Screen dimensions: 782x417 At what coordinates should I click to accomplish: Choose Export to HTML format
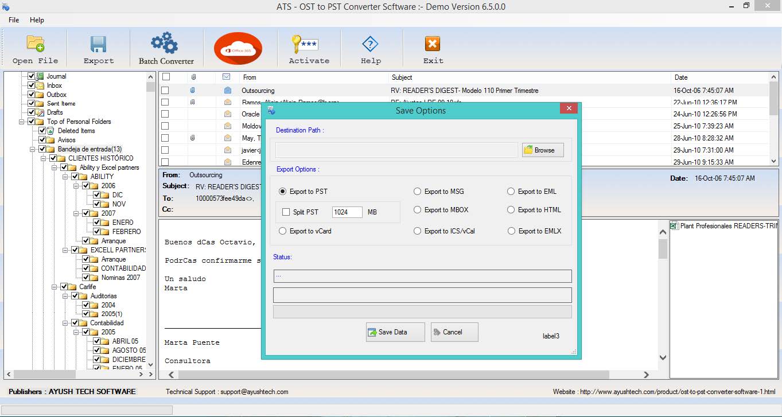(510, 210)
